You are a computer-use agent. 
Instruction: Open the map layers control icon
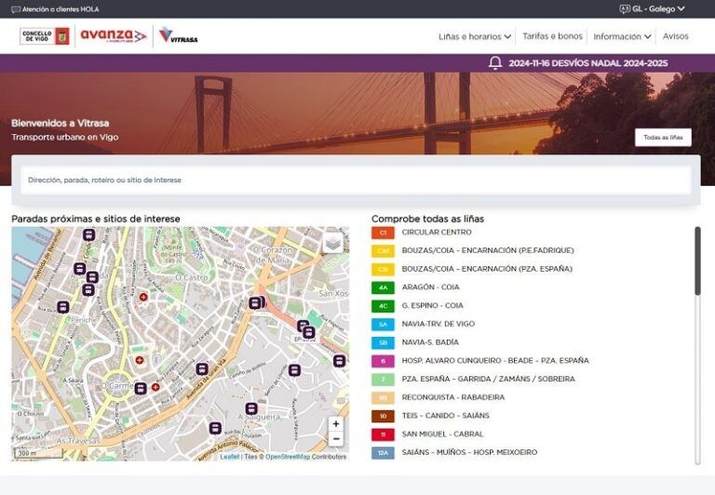point(333,243)
